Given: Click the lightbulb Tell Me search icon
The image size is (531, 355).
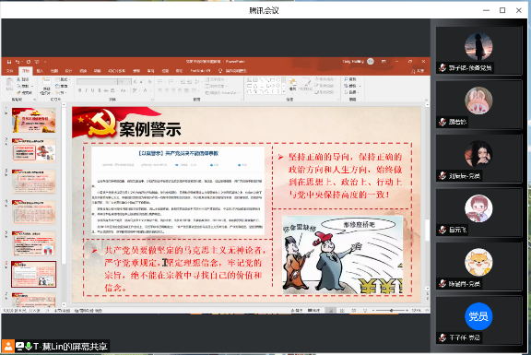Looking at the screenshot, I should pos(220,71).
